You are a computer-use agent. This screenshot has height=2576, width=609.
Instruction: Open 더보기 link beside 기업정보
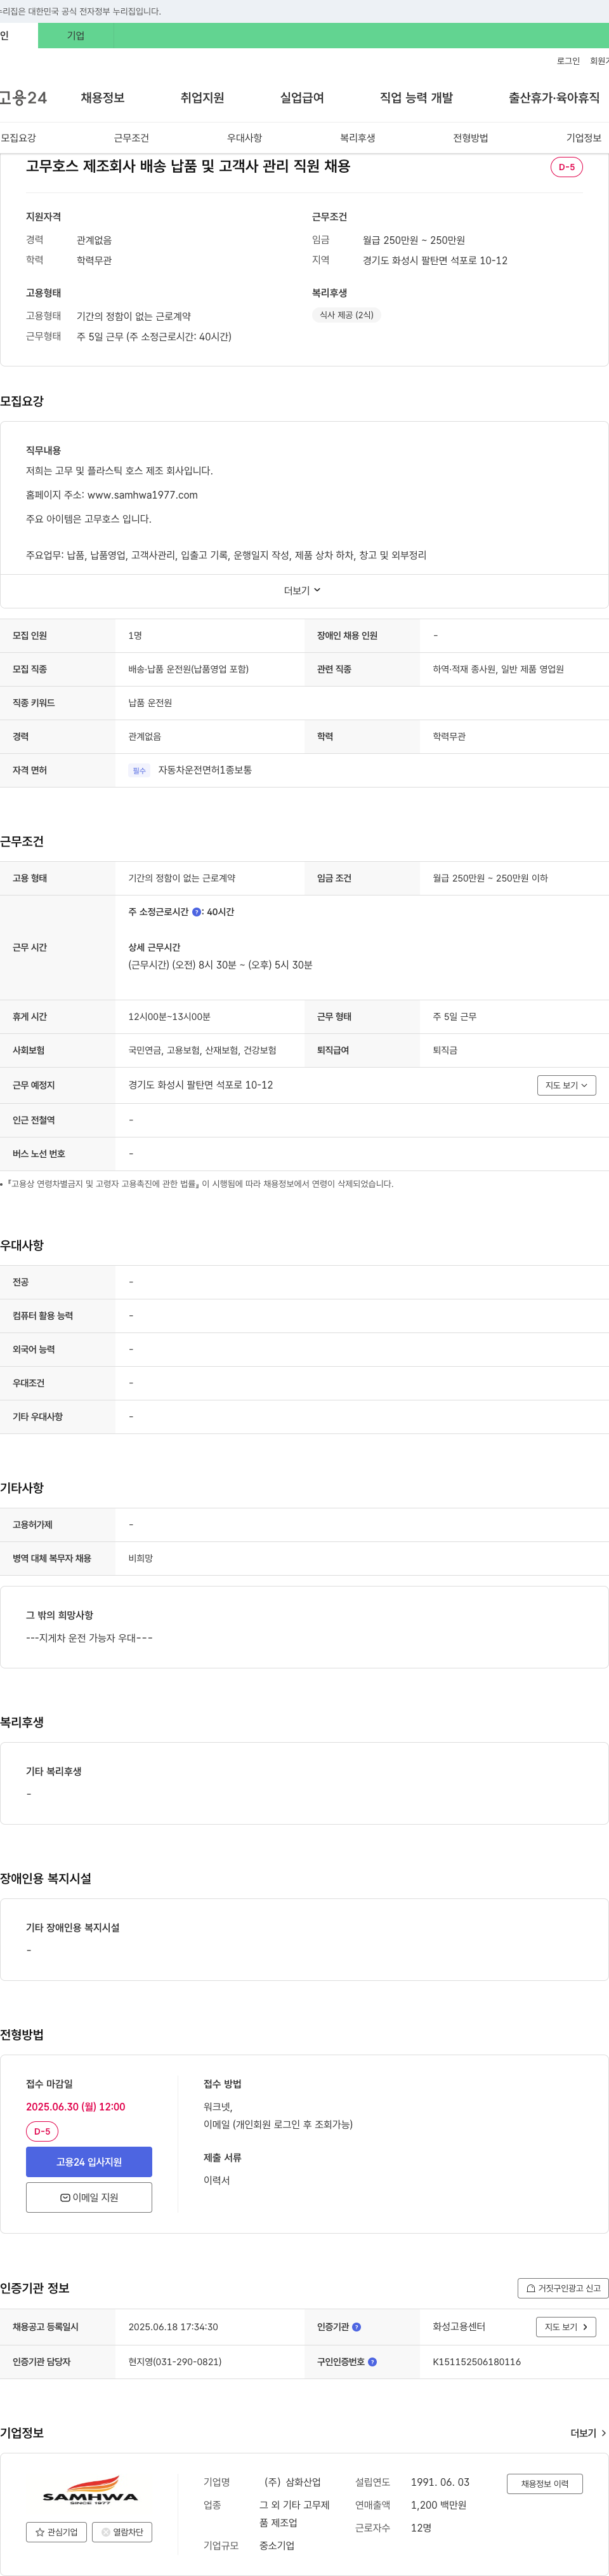[x=588, y=2433]
